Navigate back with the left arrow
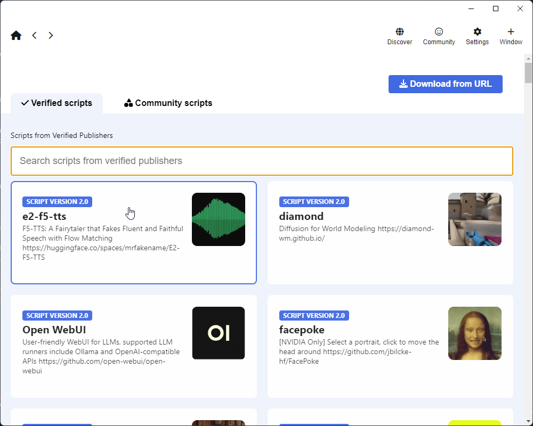 [34, 35]
